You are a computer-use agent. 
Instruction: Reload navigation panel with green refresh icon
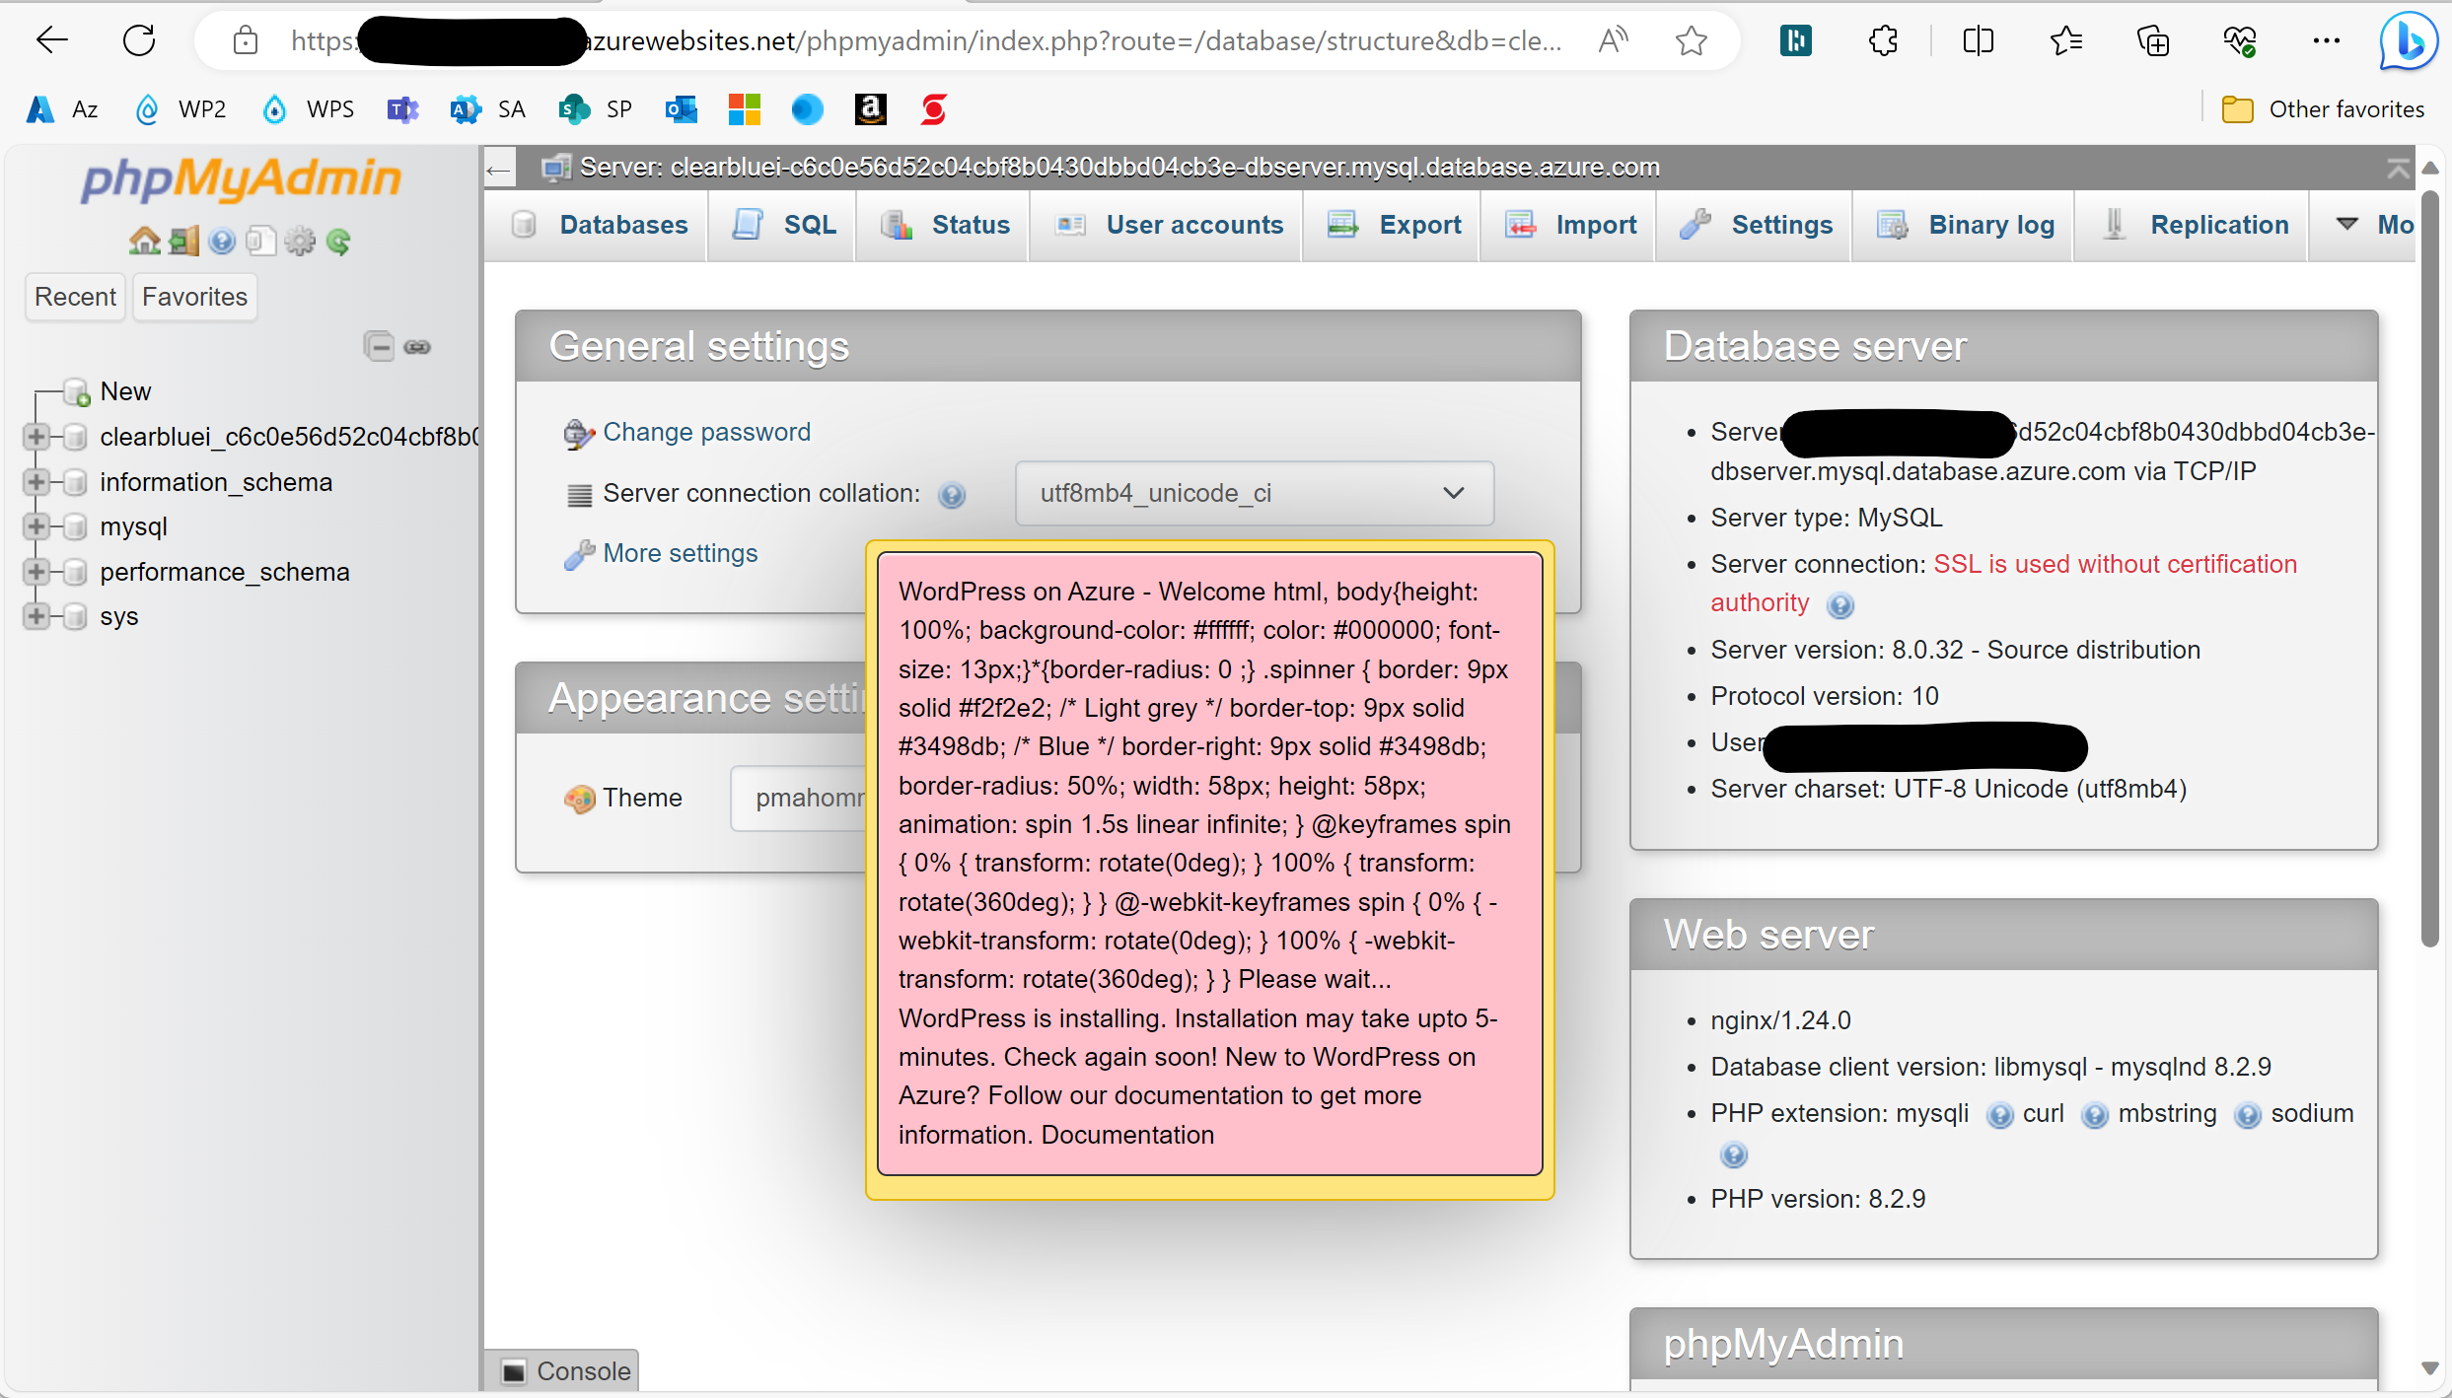point(338,241)
